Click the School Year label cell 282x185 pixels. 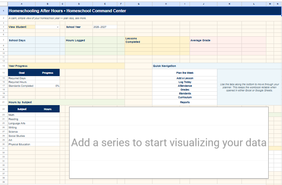79,27
